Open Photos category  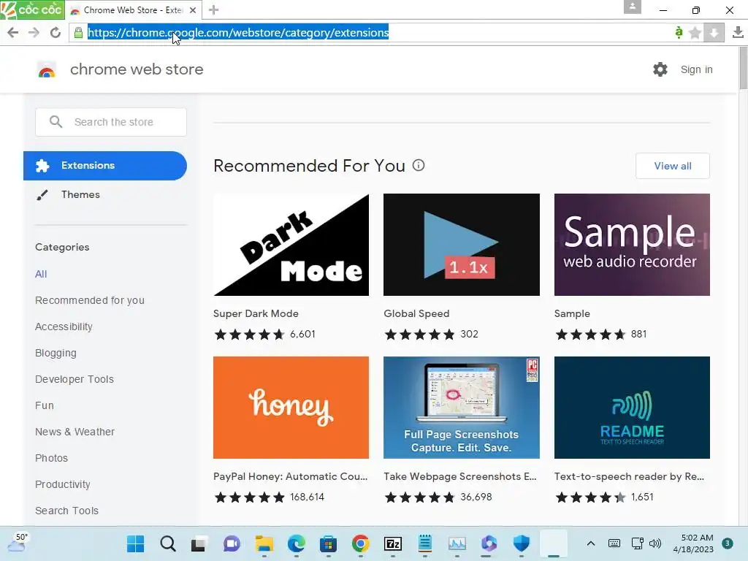click(x=52, y=458)
